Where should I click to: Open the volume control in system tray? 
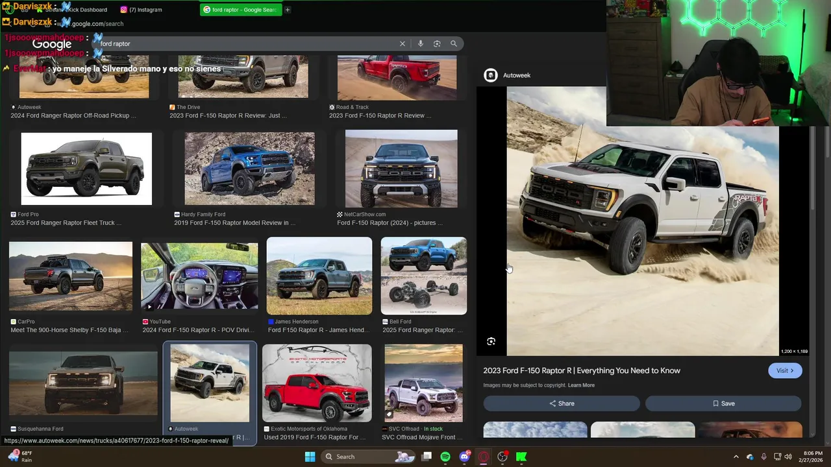[x=788, y=457]
